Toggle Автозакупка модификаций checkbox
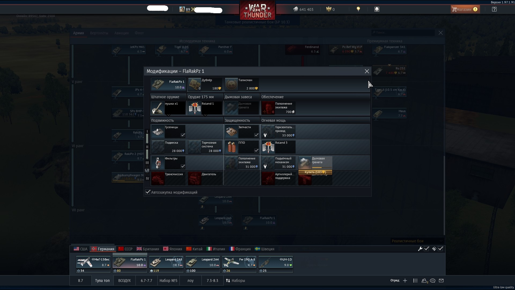Viewport: 515px width, 290px height. tap(148, 192)
